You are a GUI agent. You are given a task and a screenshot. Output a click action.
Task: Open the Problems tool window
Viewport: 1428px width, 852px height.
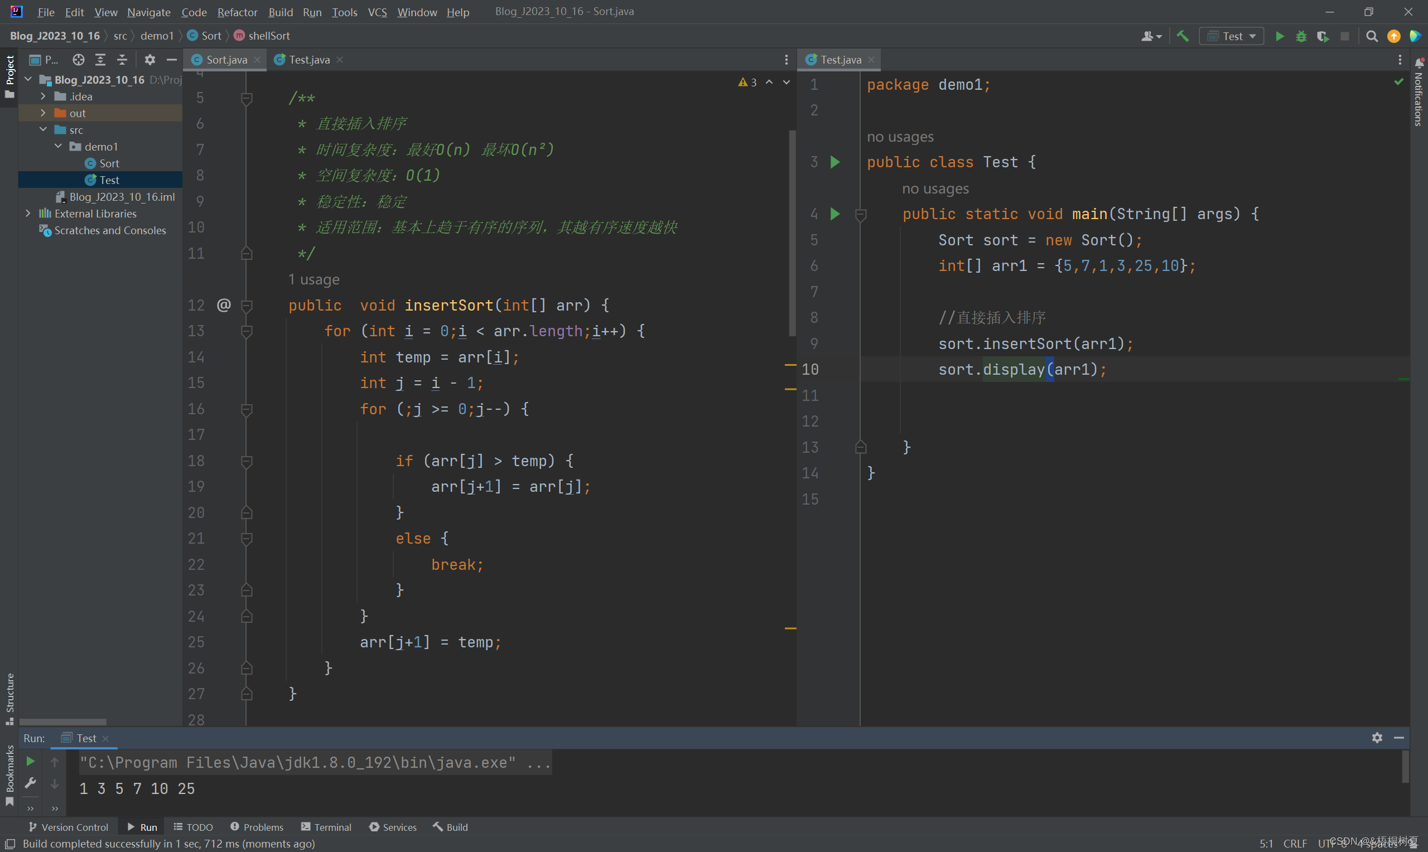(x=257, y=827)
